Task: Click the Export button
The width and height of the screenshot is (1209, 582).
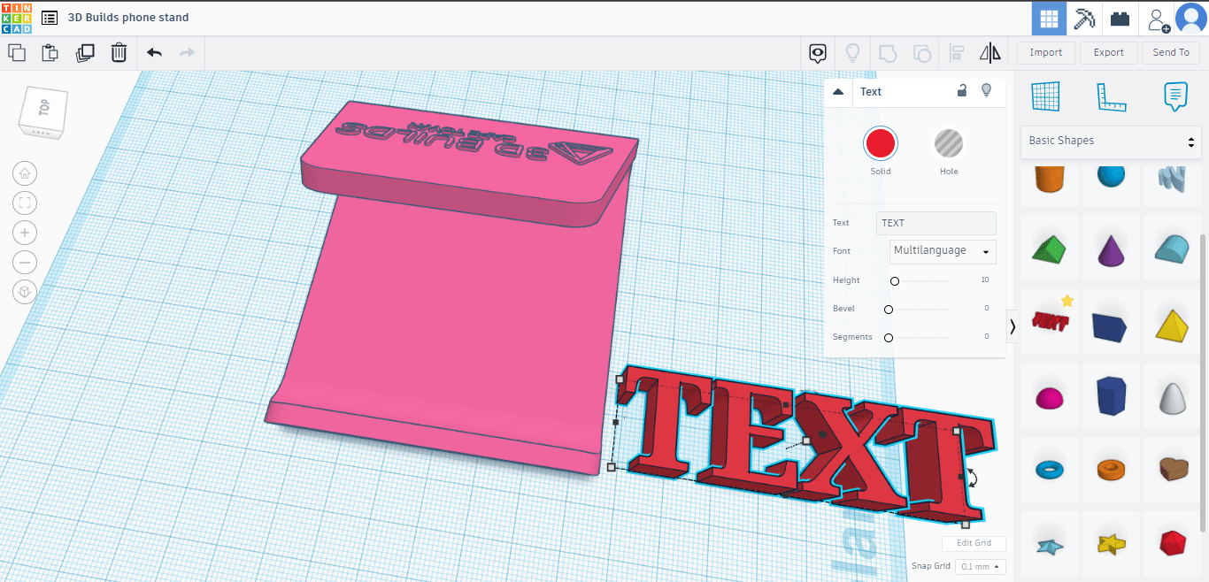Action: point(1108,53)
